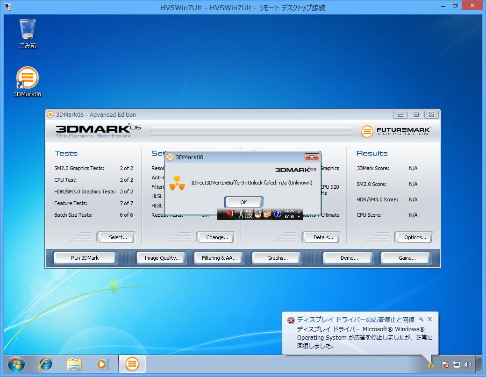Click OK in the 3DMark06 error dialog

[x=243, y=202]
